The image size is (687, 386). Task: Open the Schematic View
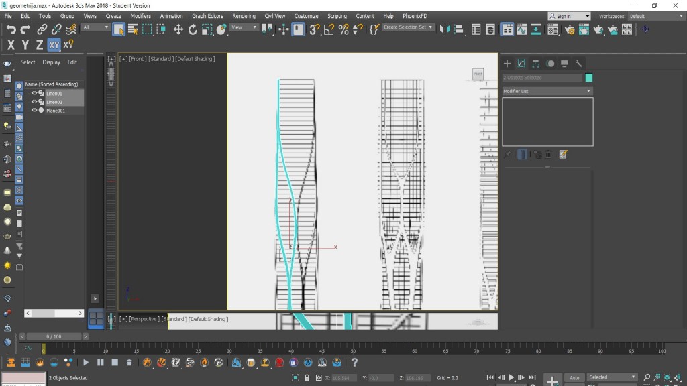click(x=536, y=29)
